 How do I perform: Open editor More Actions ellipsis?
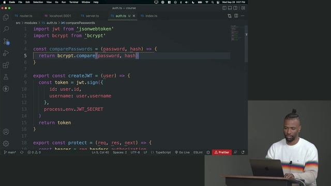click(x=243, y=16)
